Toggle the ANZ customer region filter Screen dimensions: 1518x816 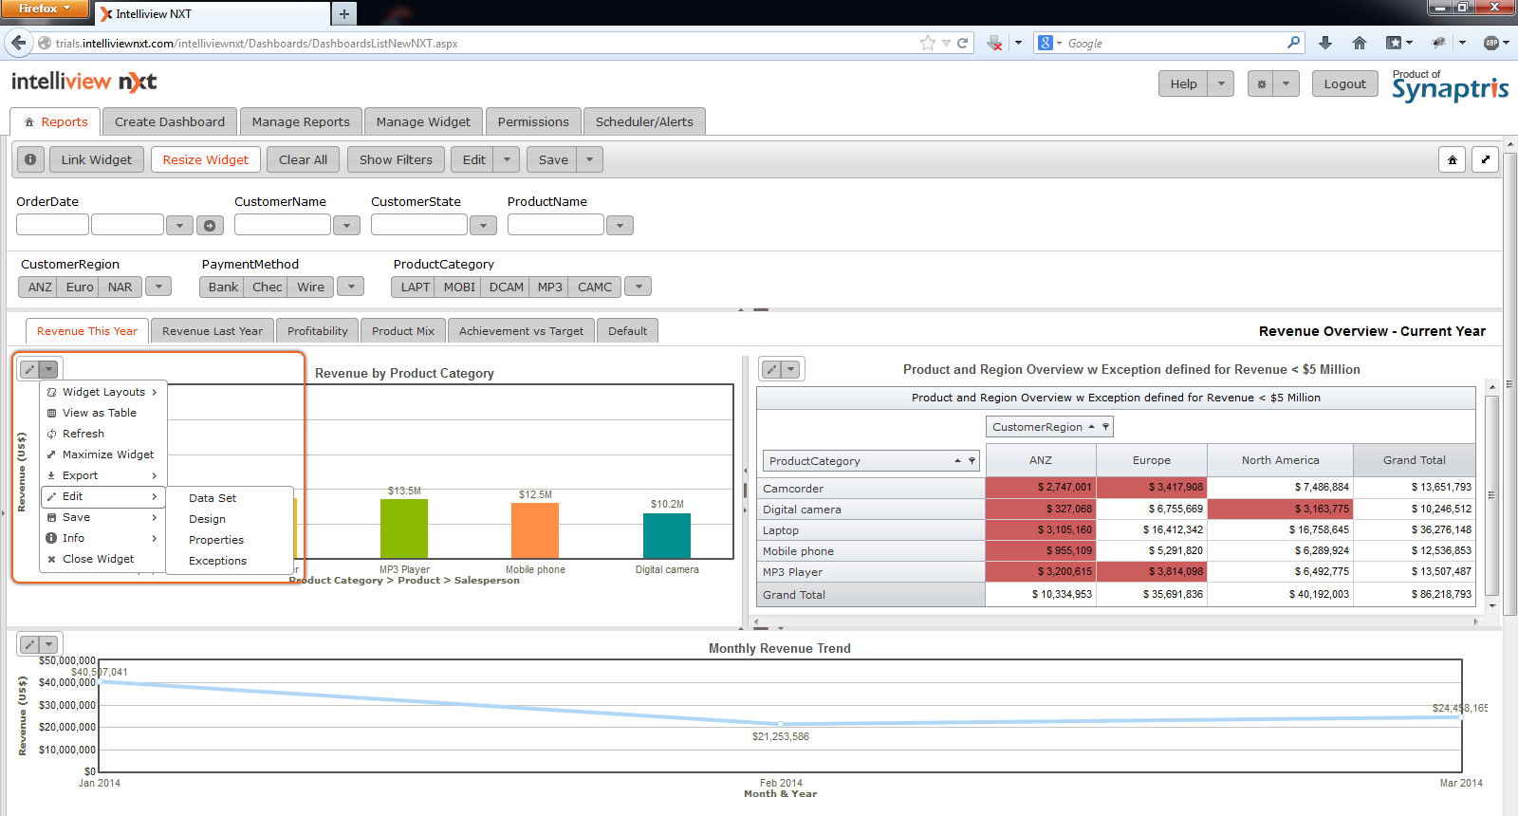click(x=40, y=287)
